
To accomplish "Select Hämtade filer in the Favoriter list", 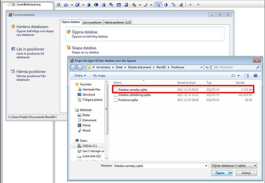I will pyautogui.click(x=89, y=89).
